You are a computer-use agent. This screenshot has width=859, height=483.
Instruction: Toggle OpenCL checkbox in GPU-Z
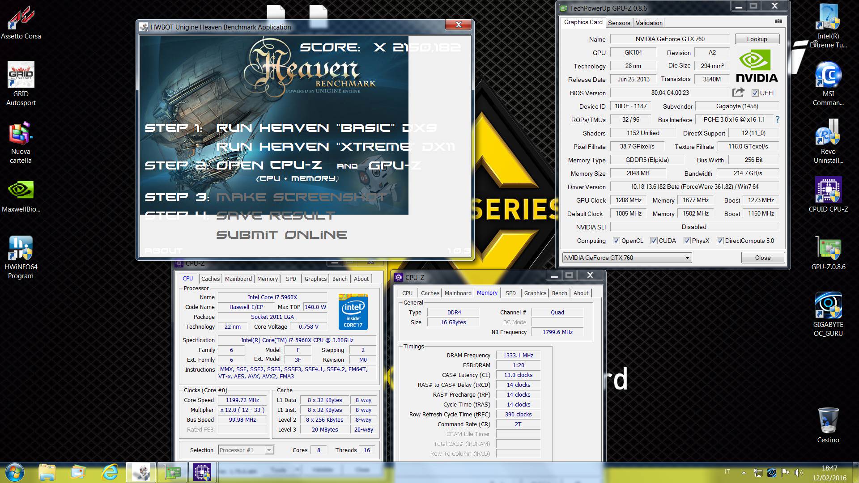coord(616,241)
